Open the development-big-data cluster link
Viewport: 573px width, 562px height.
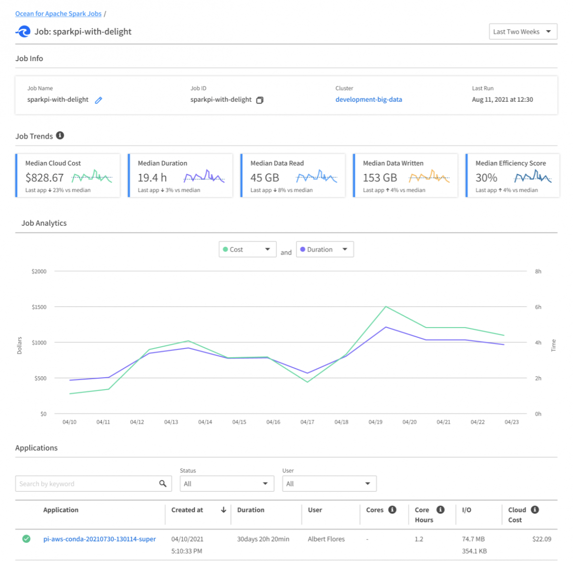(369, 99)
